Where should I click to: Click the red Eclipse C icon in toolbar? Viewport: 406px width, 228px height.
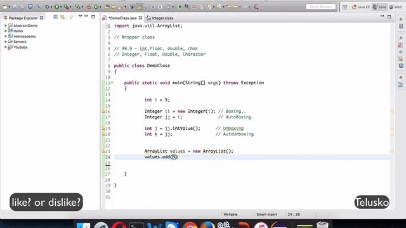pyautogui.click(x=256, y=7)
